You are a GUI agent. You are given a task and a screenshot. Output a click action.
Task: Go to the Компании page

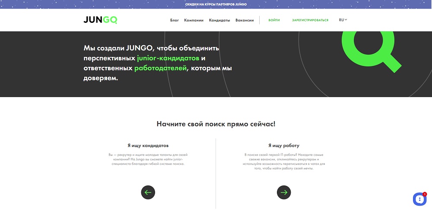point(194,20)
